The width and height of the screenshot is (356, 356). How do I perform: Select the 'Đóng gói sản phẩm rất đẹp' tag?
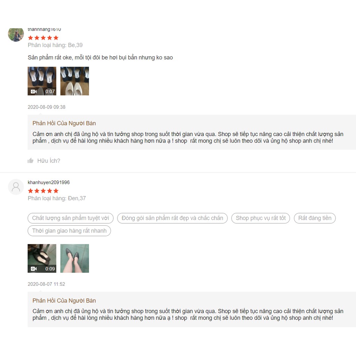click(172, 218)
